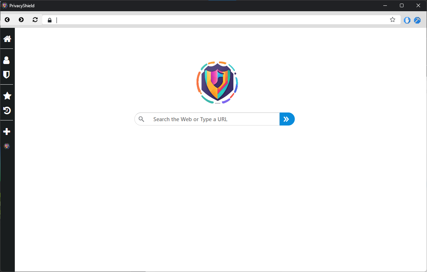Open browsing history from sidebar

pyautogui.click(x=7, y=110)
